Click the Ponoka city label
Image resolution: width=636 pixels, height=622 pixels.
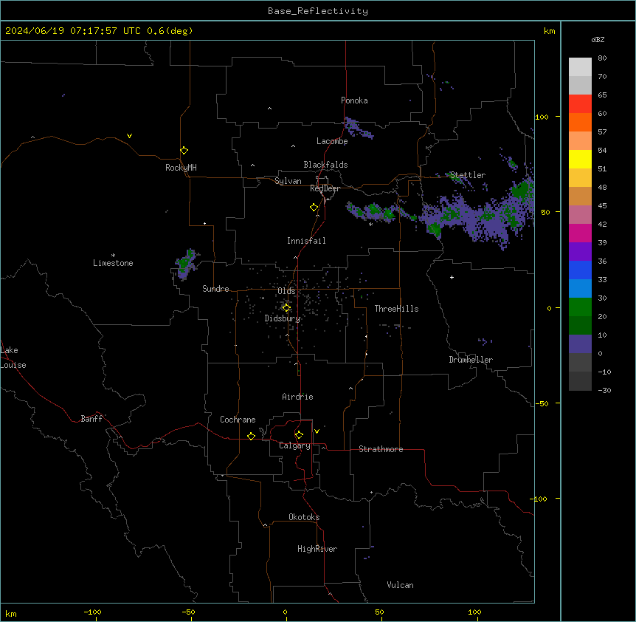coord(354,100)
